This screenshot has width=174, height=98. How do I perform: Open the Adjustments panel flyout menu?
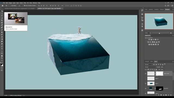point(173,36)
